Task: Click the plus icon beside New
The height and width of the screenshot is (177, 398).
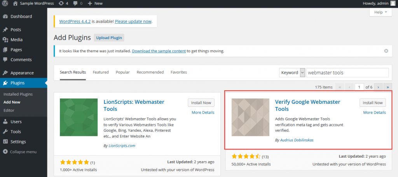Action: (x=90, y=3)
